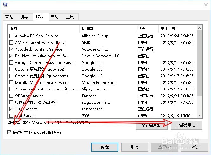Uncheck FlexNet Licensing Service 64
This screenshot has width=211, height=155.
(x=11, y=56)
